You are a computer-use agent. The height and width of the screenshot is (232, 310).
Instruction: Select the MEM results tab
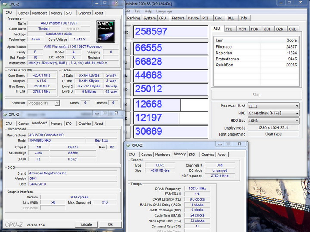(242, 29)
